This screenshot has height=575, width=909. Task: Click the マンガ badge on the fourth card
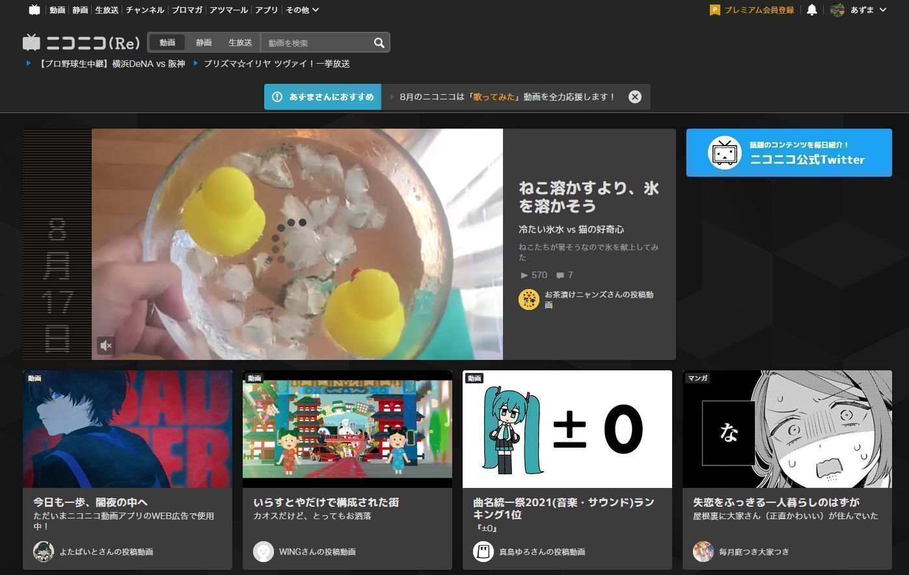(698, 378)
